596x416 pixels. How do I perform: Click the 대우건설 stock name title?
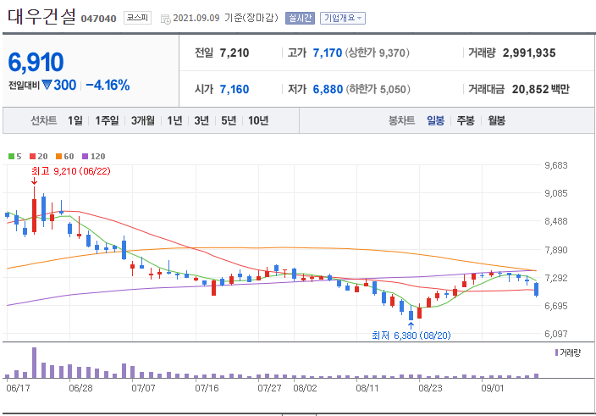coord(41,17)
